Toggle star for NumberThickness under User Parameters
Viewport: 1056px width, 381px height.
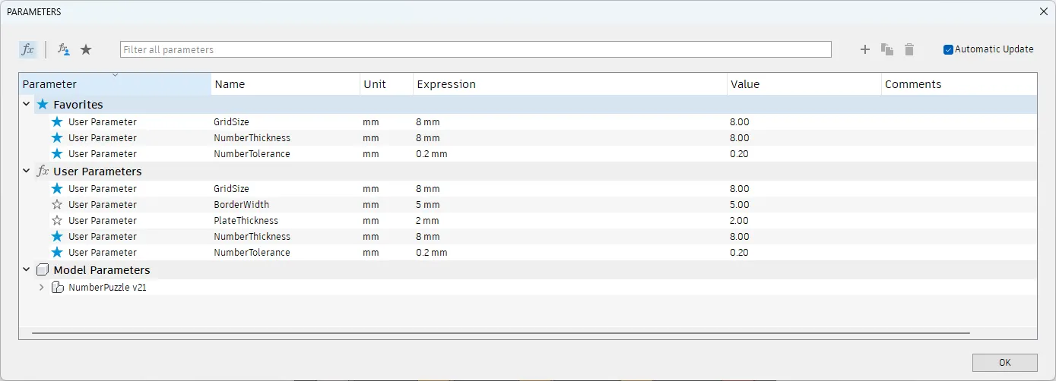click(57, 236)
